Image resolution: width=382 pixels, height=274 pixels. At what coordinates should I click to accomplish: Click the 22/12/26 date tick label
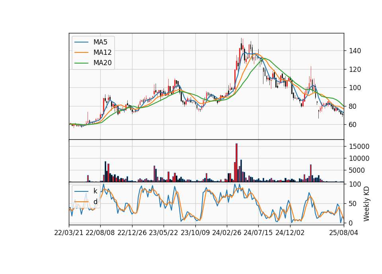(x=132, y=233)
